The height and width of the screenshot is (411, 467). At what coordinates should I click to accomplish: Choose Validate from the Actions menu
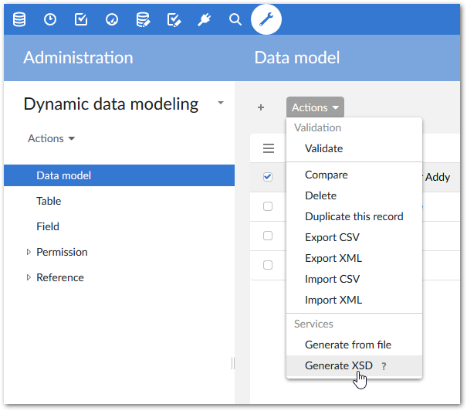click(x=323, y=148)
